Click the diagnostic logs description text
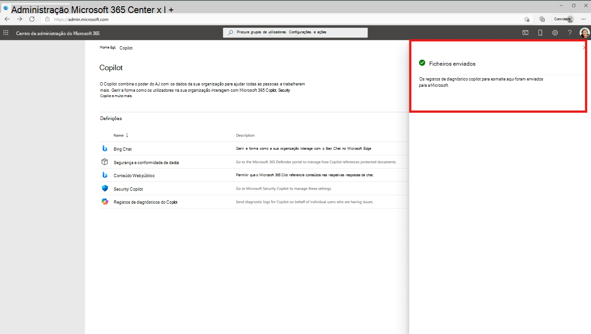 pyautogui.click(x=305, y=202)
